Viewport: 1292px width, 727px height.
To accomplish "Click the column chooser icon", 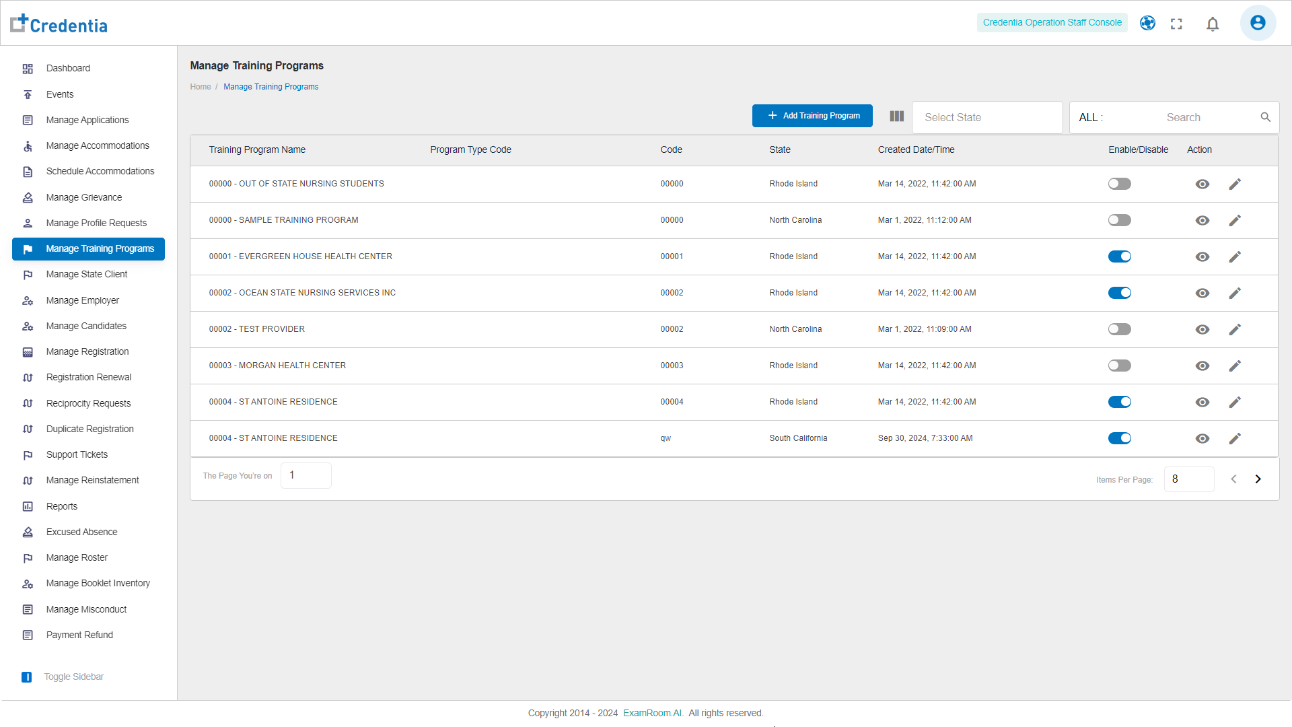I will (896, 116).
